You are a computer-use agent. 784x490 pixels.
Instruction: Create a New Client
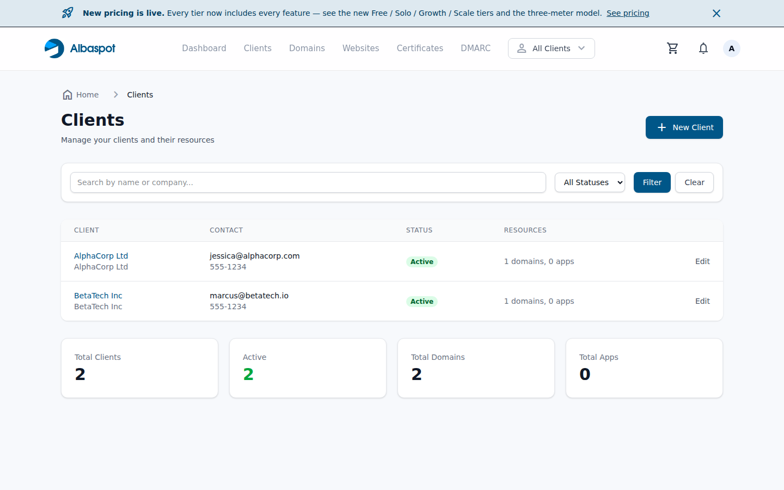click(x=684, y=127)
